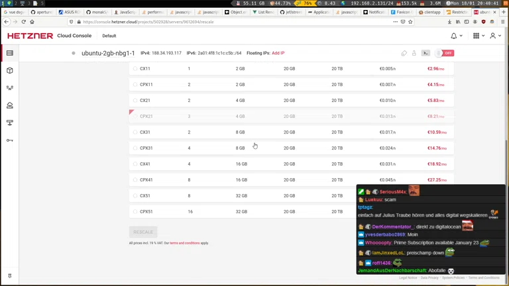The width and height of the screenshot is (509, 286).
Task: Click the RESCALE button
Action: [x=143, y=232]
